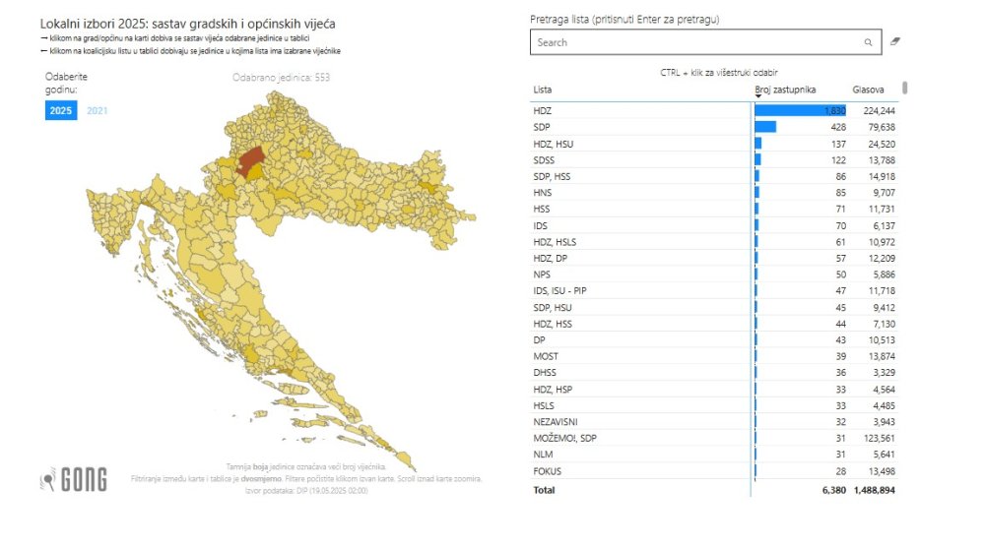Image resolution: width=985 pixels, height=548 pixels.
Task: Click the SDP blue bar
Action: coord(765,127)
